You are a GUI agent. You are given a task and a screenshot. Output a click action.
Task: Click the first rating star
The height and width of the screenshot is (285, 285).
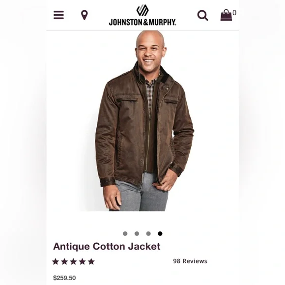[56, 261]
